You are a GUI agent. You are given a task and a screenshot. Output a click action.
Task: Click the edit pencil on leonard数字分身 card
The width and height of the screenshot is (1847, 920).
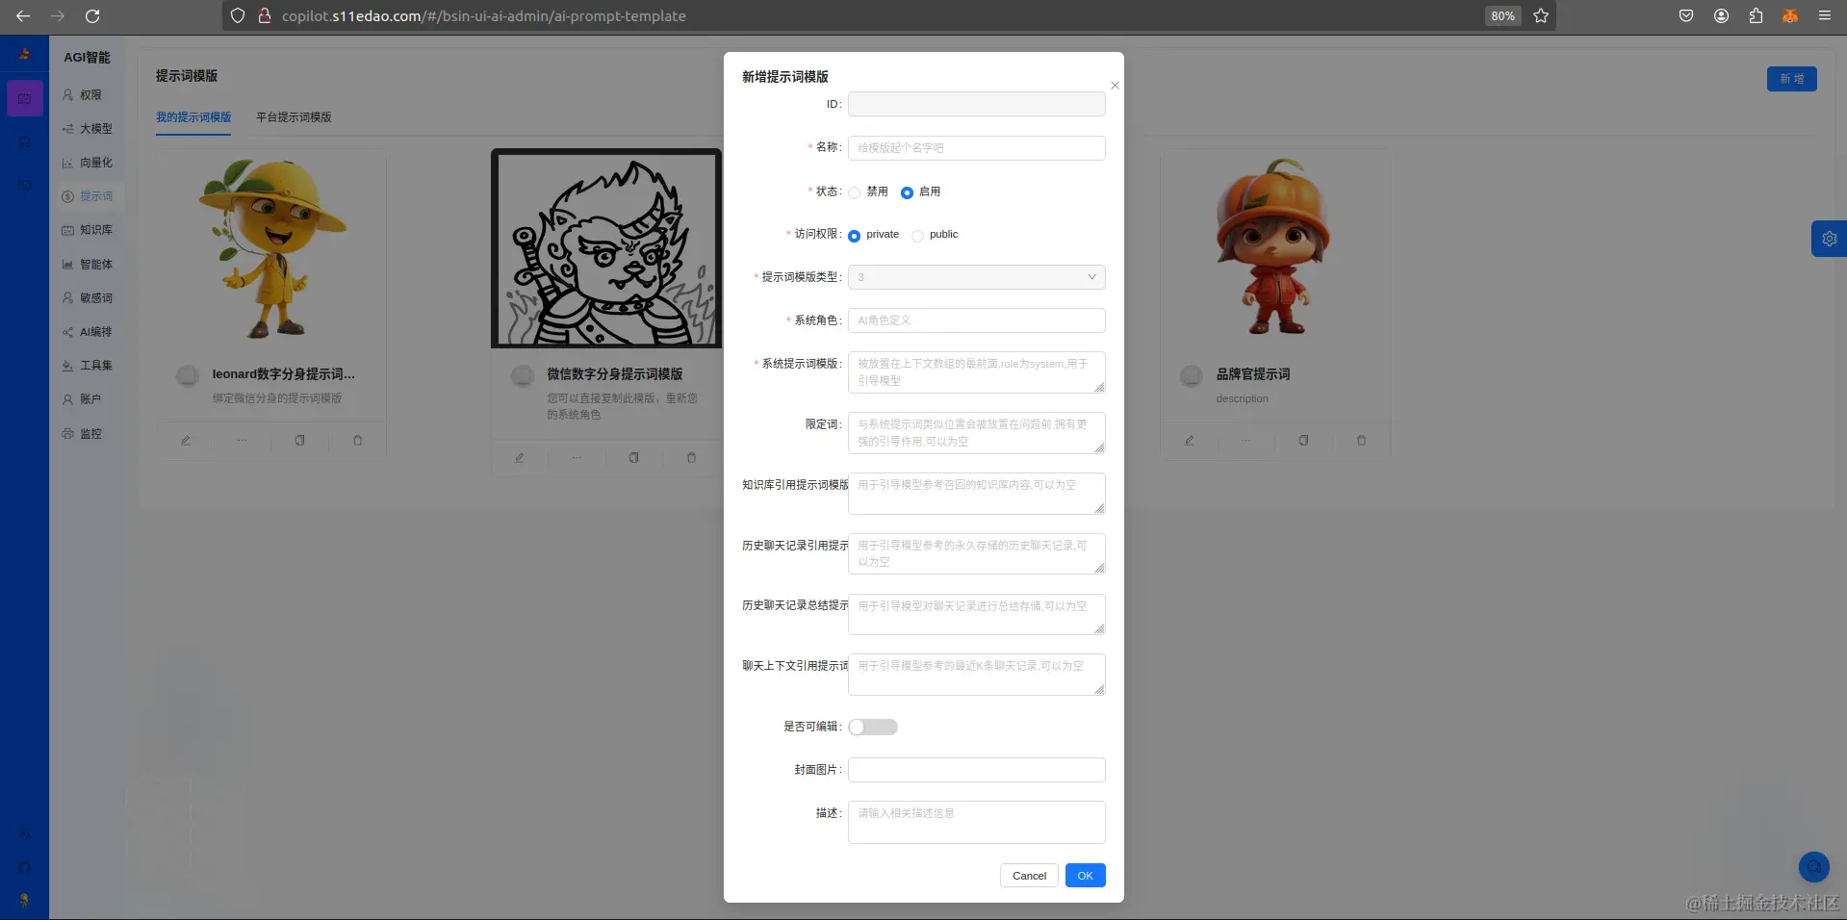[187, 440]
